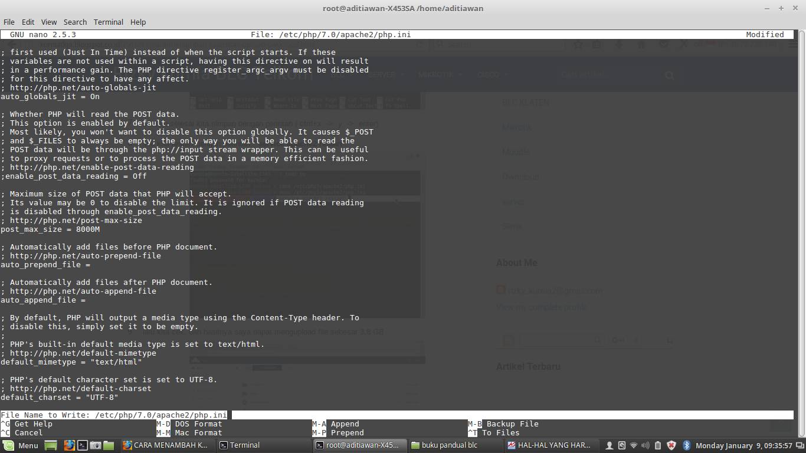Click the M-B Backup File shortcut

click(503, 424)
